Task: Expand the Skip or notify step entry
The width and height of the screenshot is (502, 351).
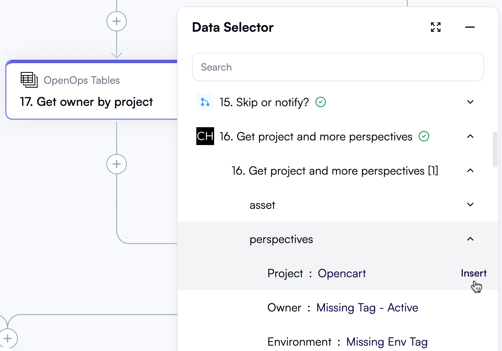Action: pos(470,102)
